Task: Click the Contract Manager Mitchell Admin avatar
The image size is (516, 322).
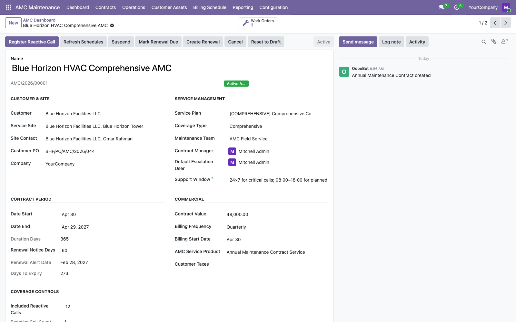Action: [x=232, y=151]
